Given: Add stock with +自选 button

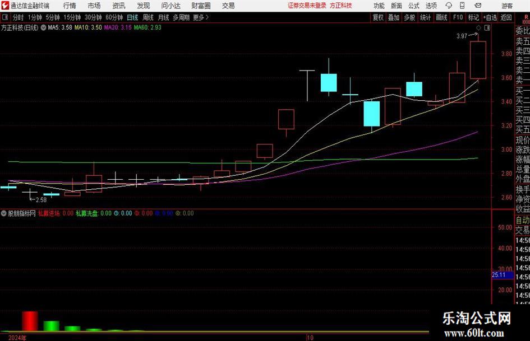Looking at the screenshot, I should click(x=490, y=17).
